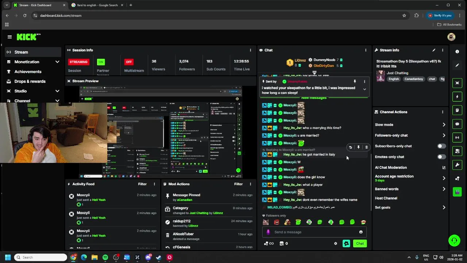This screenshot has width=467, height=263.
Task: Open Followers-only chat settings arrow
Action: pos(444,136)
